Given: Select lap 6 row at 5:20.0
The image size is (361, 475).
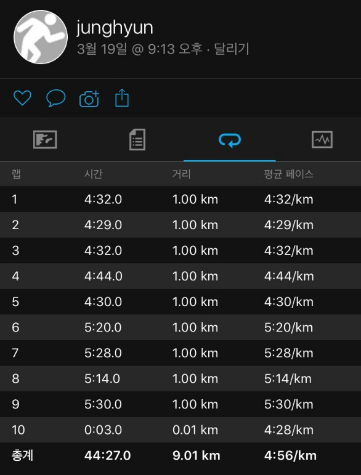Looking at the screenshot, I should tap(180, 327).
